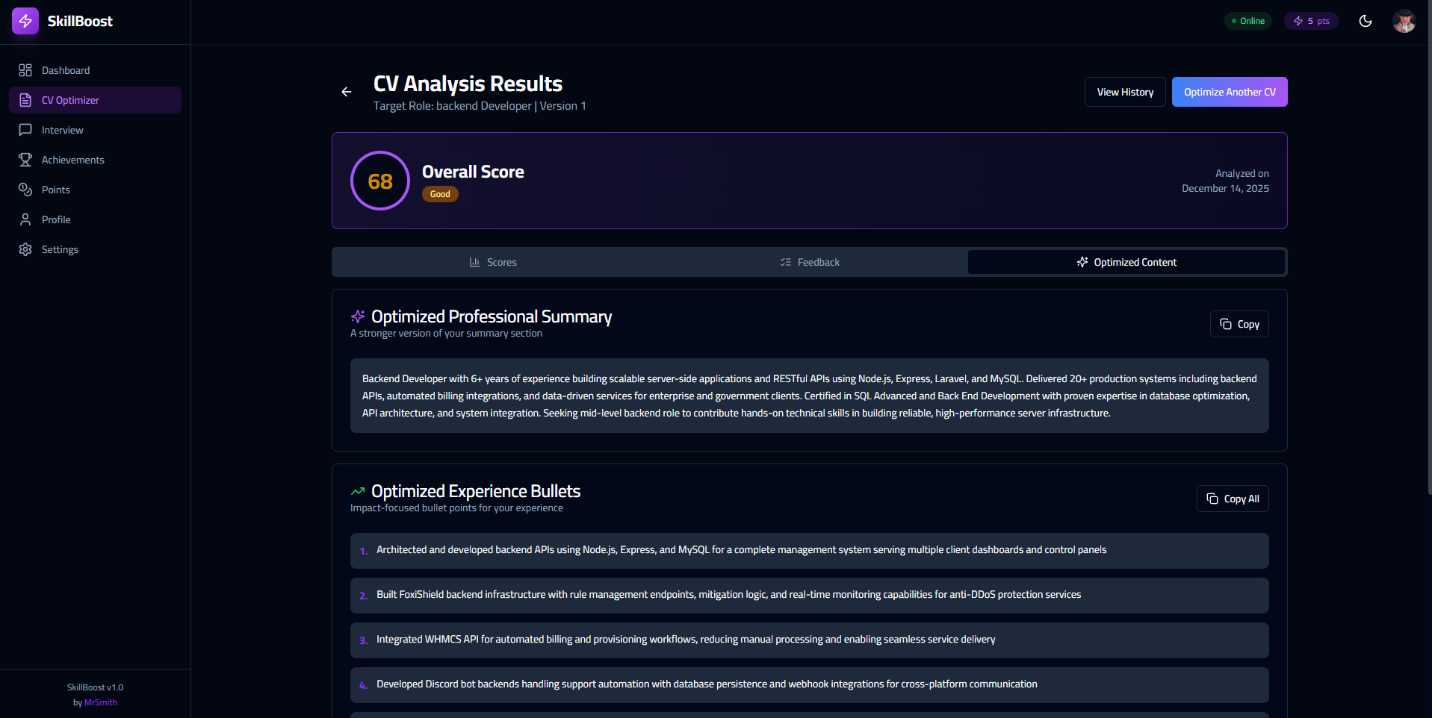Viewport: 1432px width, 718px height.
Task: Click the Profile person icon
Action: (x=25, y=219)
